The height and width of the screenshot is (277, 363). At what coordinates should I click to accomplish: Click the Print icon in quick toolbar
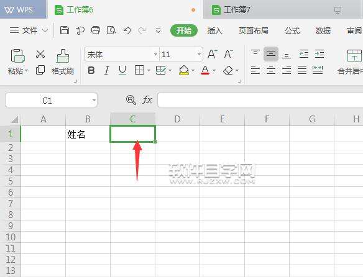[x=96, y=30]
